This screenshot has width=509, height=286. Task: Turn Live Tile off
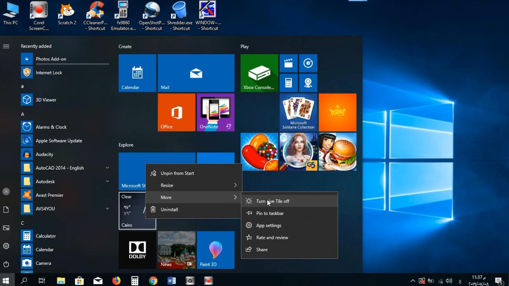pos(289,201)
